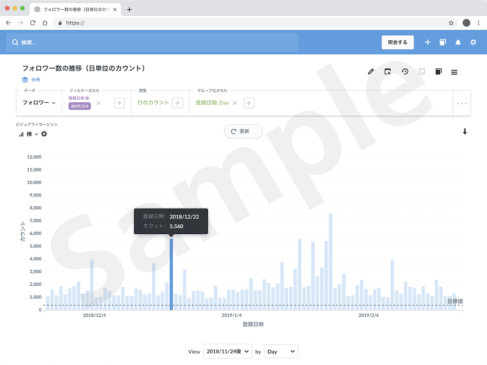Open the revision history clock icon
This screenshot has height=365, width=487.
405,72
